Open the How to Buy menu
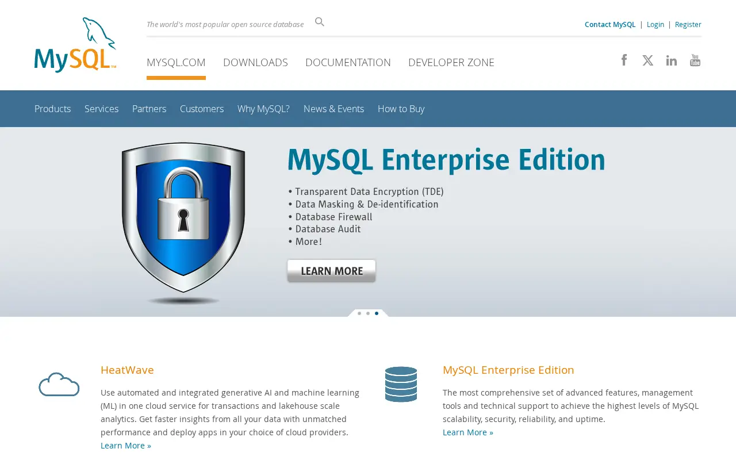Screen dimensions: 736x460 click(x=401, y=109)
